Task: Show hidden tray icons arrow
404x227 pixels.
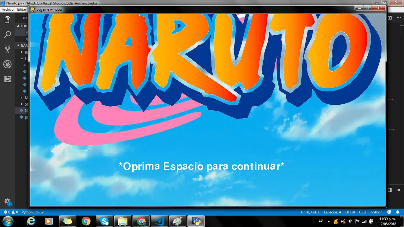Action: coord(329,221)
